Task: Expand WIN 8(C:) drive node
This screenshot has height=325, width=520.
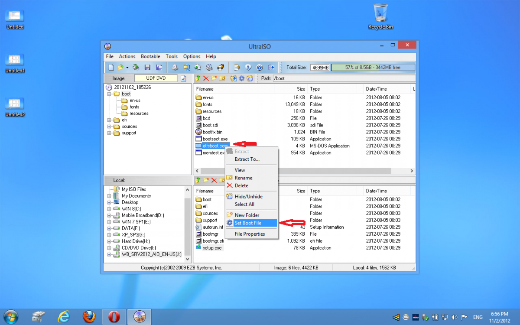Action: pyautogui.click(x=109, y=209)
